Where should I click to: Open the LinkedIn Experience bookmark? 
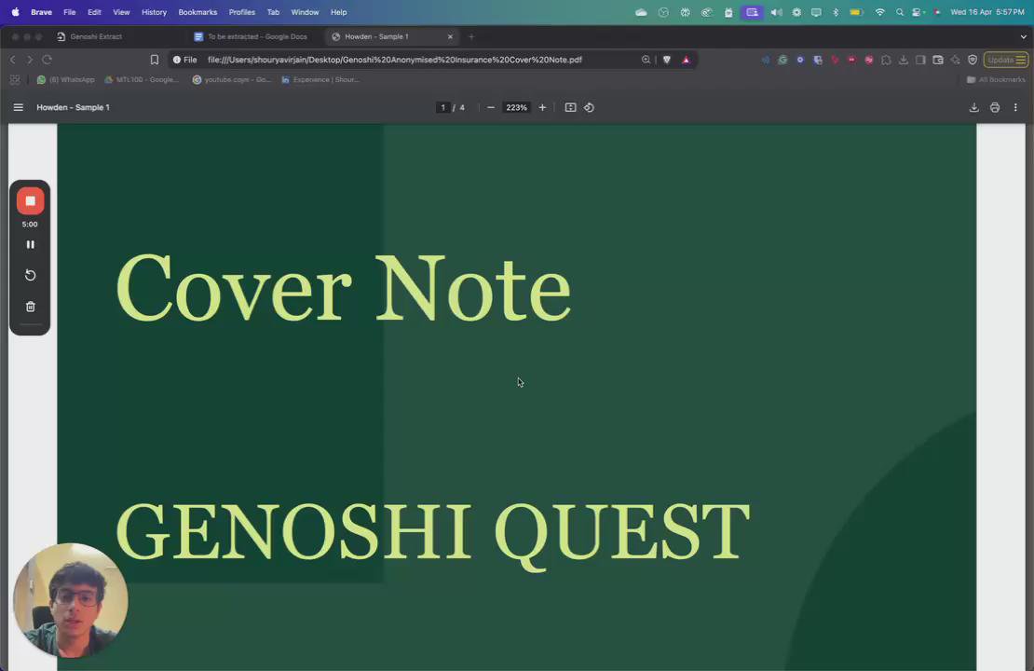pyautogui.click(x=320, y=79)
